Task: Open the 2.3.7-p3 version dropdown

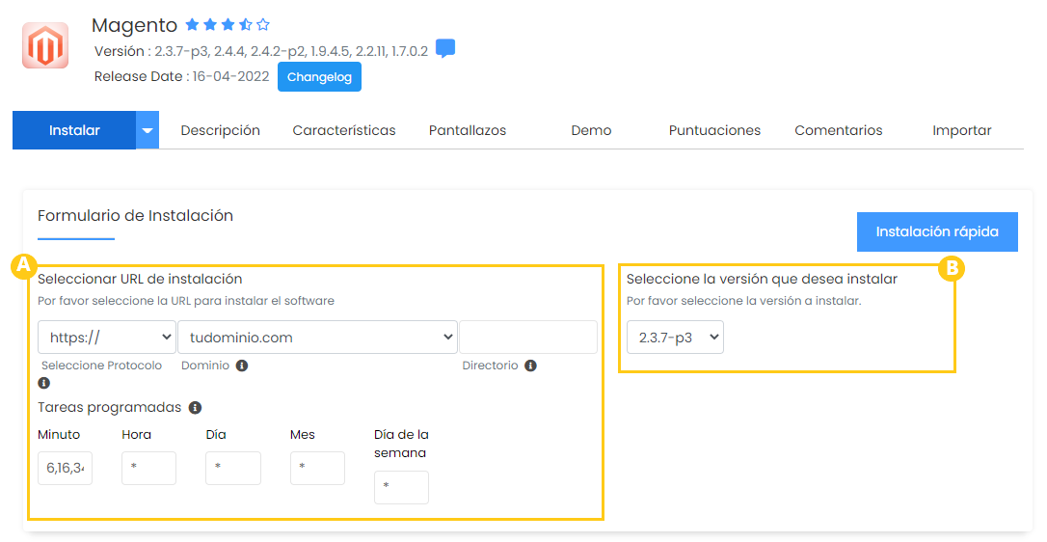Action: (x=675, y=338)
